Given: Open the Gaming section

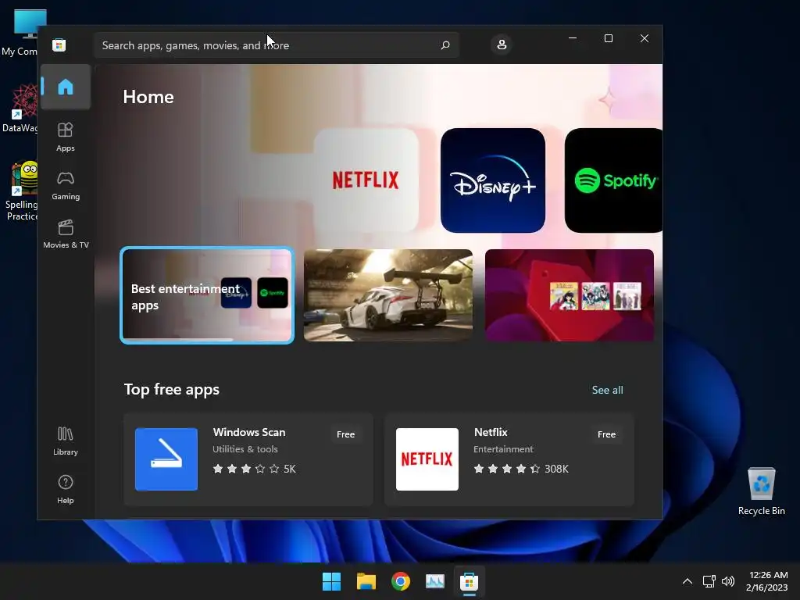Looking at the screenshot, I should click(66, 186).
